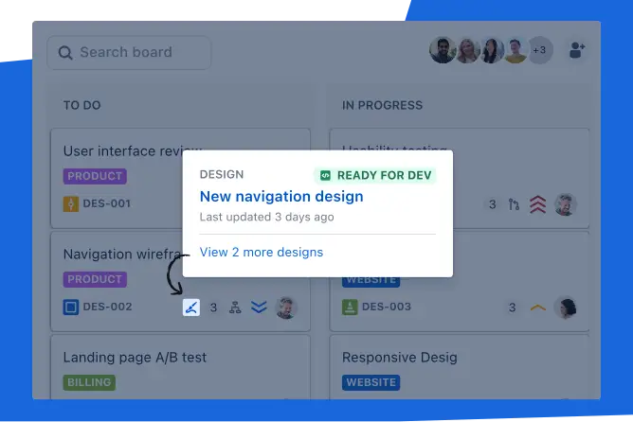Click the highest priority red chevrons icon
633x422 pixels.
point(537,204)
